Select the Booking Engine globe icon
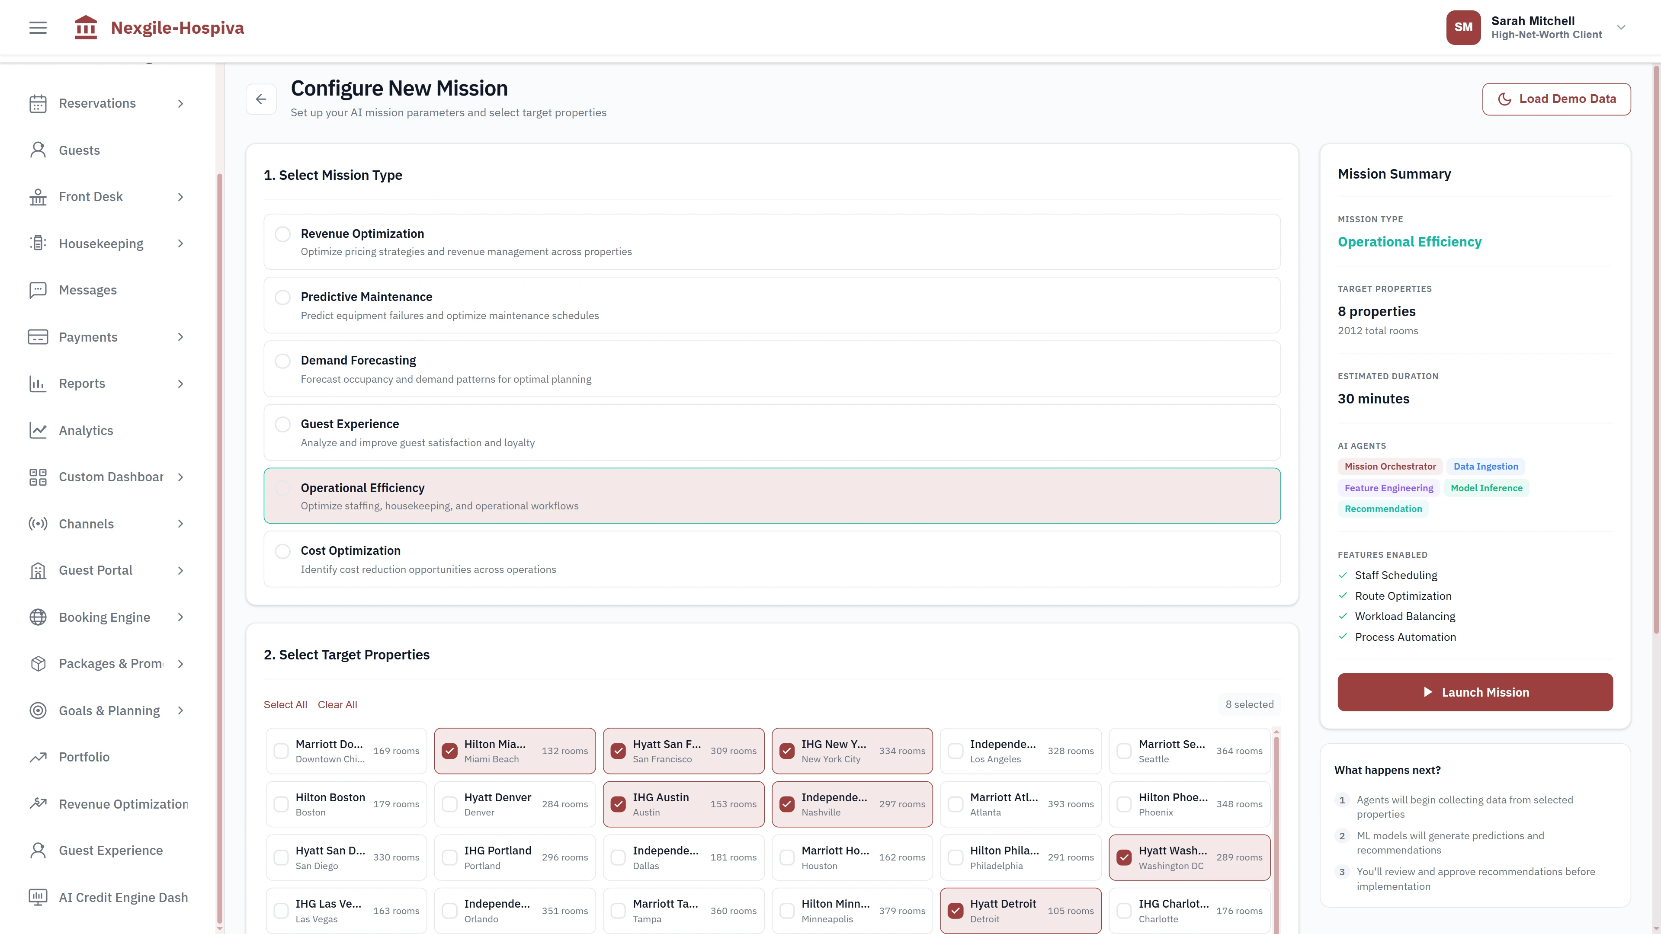Viewport: 1661px width, 934px height. [37, 617]
